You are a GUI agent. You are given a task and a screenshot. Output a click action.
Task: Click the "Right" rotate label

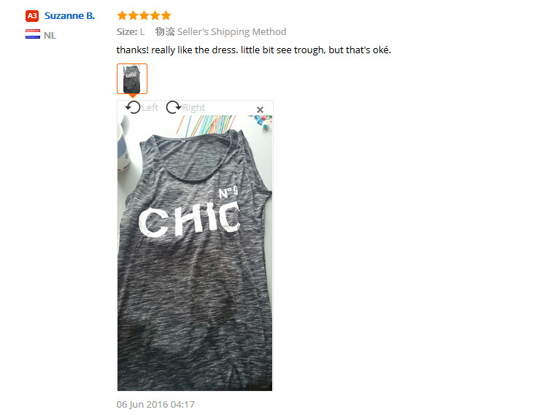pyautogui.click(x=194, y=108)
